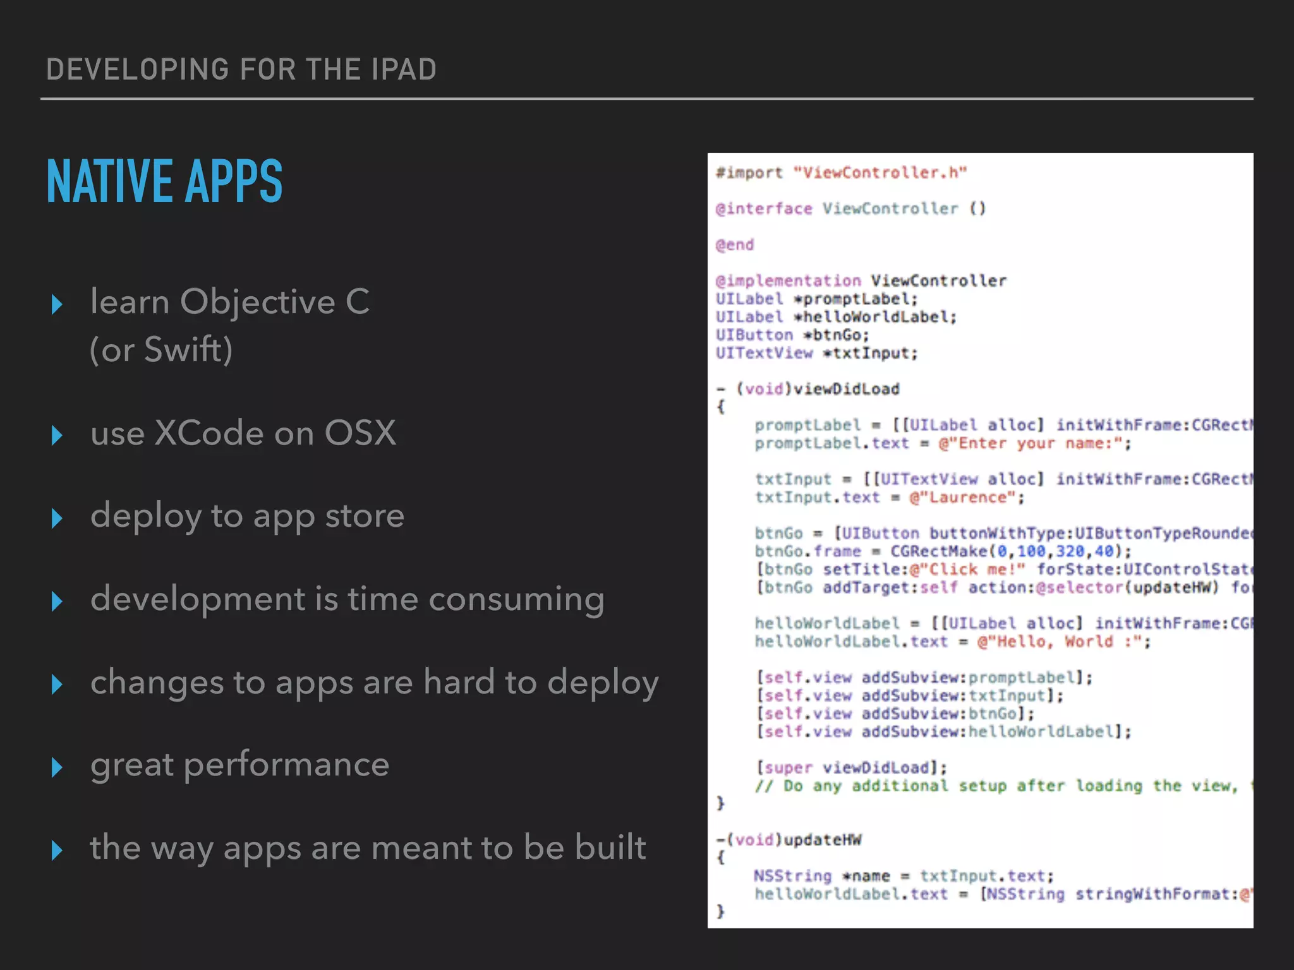The width and height of the screenshot is (1294, 970).
Task: Click the 'NSString *name = txtInput.text;' line
Action: point(904,877)
